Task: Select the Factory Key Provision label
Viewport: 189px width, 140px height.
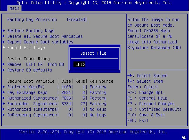Action: tap(32, 19)
